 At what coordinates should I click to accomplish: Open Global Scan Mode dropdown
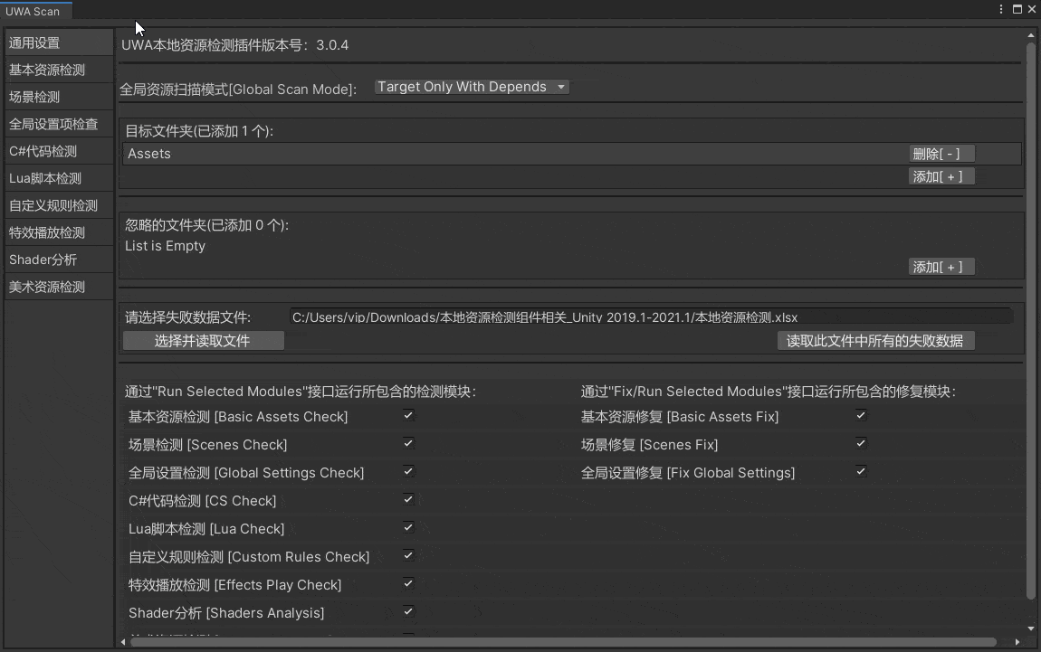coord(472,87)
